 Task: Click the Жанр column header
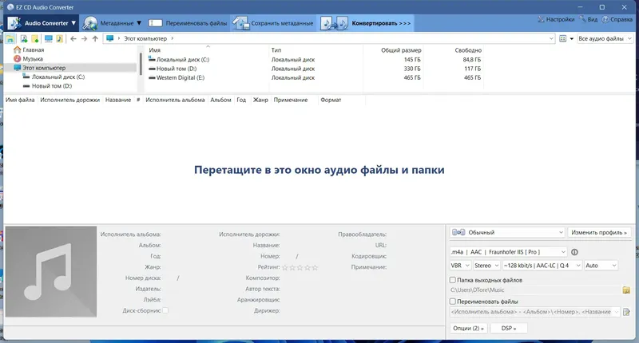pos(260,100)
